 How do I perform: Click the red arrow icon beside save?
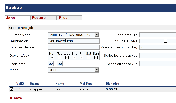tap(11, 98)
